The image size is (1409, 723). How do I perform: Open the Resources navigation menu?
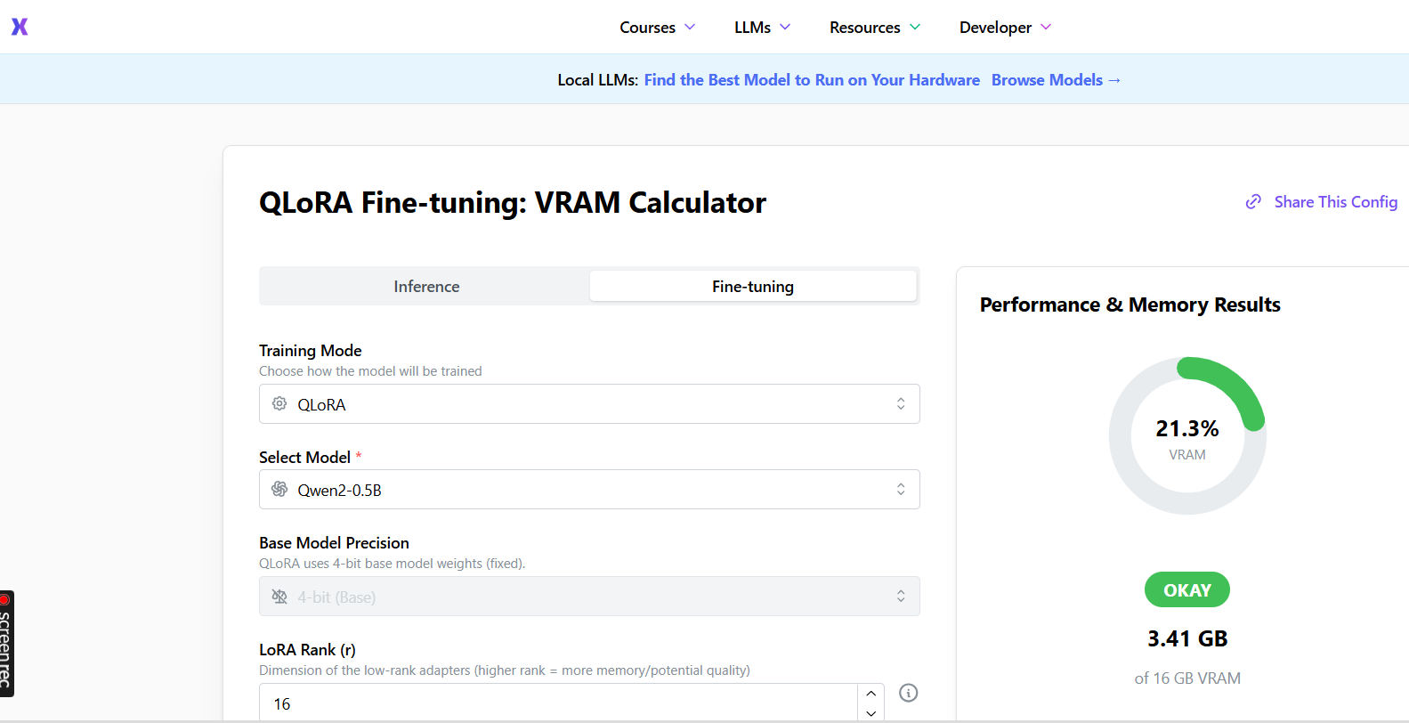tap(874, 28)
